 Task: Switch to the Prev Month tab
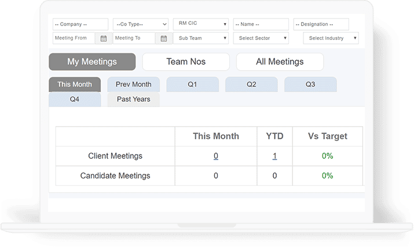[134, 85]
